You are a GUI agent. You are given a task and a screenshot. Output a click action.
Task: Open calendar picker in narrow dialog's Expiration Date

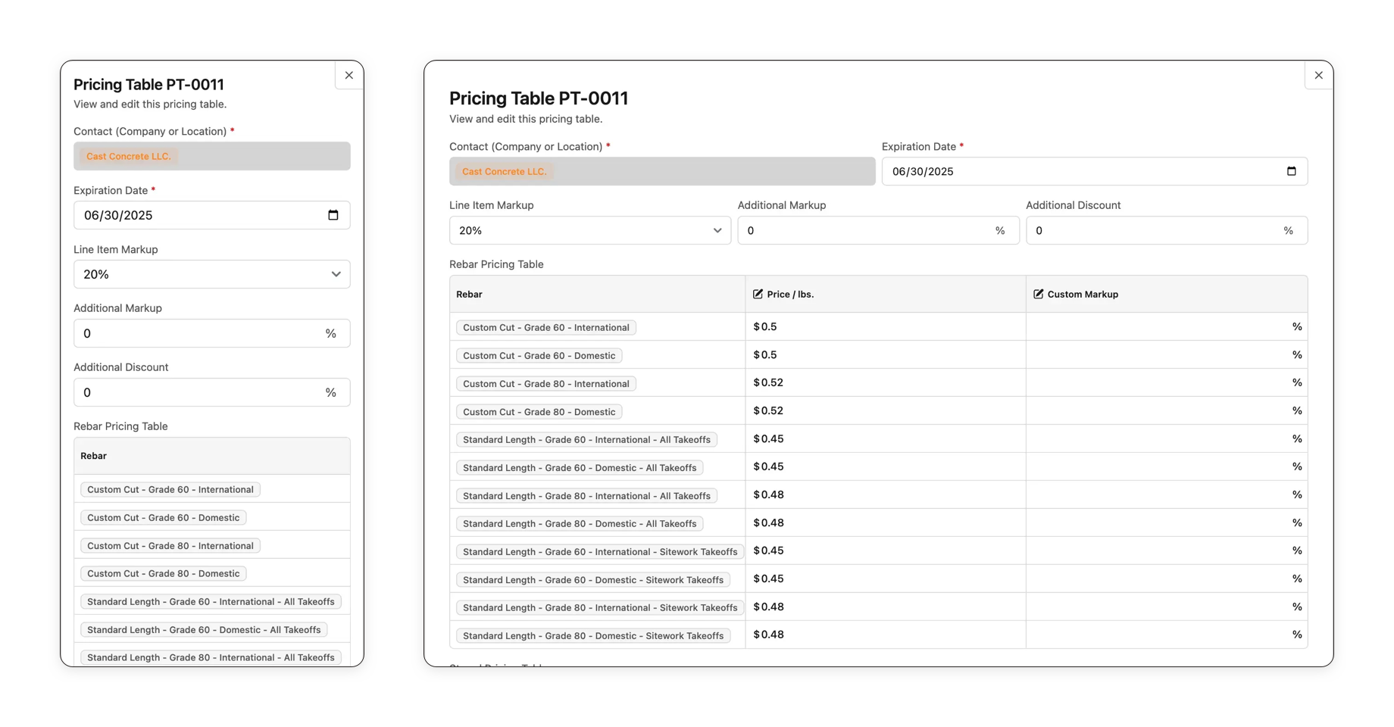point(333,215)
